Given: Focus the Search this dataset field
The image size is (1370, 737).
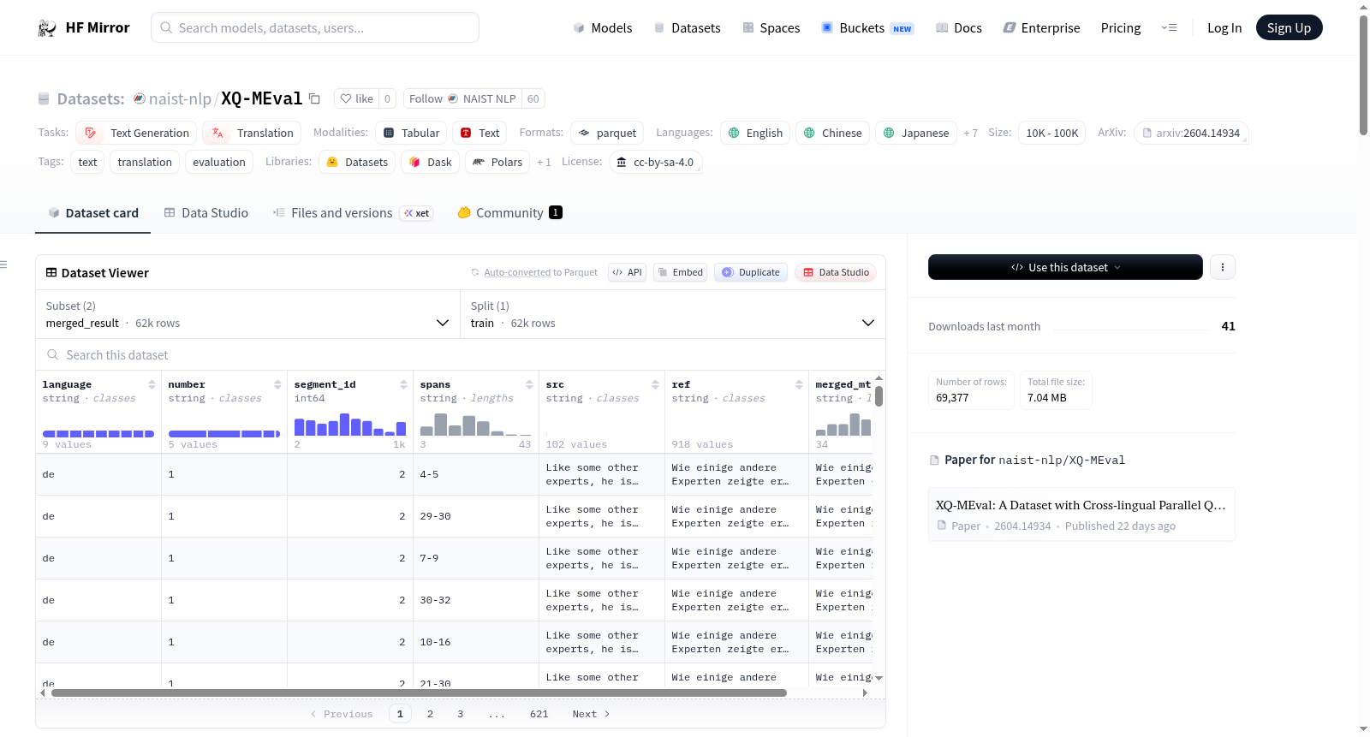Looking at the screenshot, I should (x=461, y=354).
